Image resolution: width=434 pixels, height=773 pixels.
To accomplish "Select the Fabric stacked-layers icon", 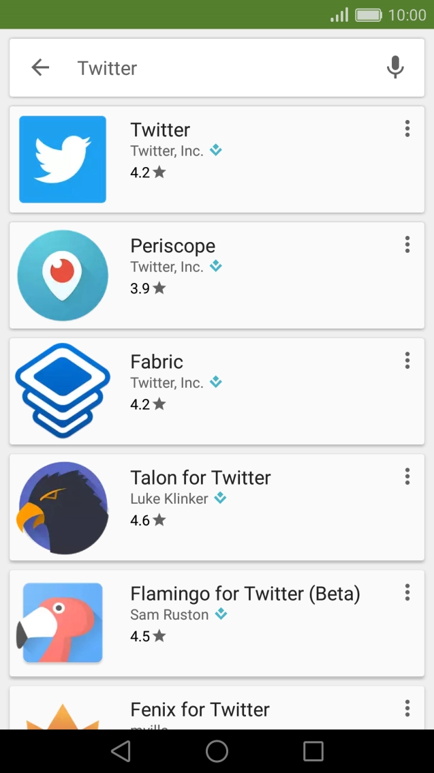I will [63, 391].
